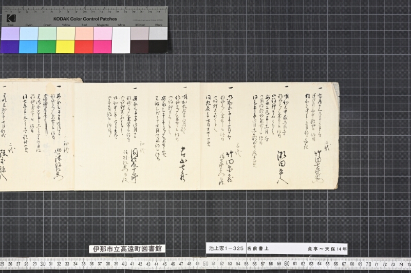Click the 'Red' label on the color card
Viewport: 411px width, 273px height.
click(84, 25)
